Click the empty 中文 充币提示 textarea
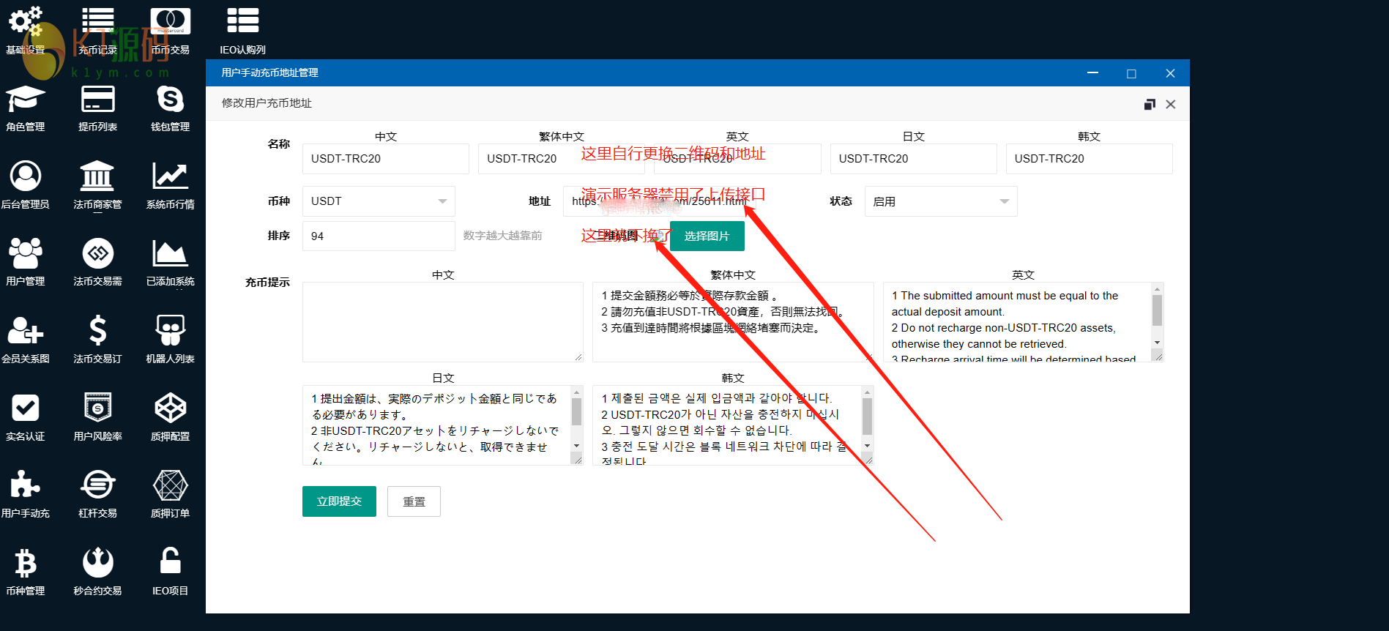The height and width of the screenshot is (631, 1389). tap(443, 322)
